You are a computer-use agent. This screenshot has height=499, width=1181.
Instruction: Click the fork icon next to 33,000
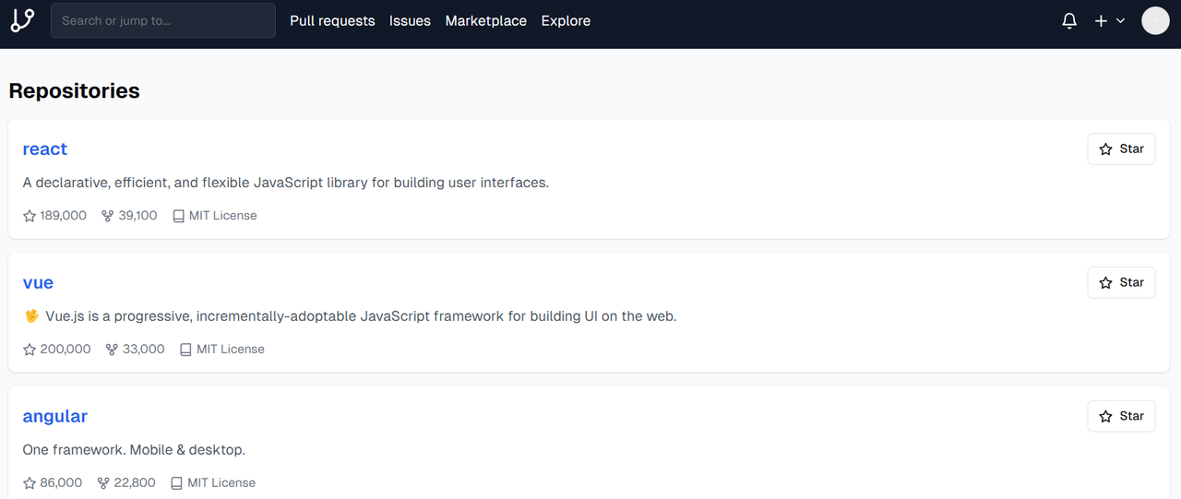pos(112,350)
